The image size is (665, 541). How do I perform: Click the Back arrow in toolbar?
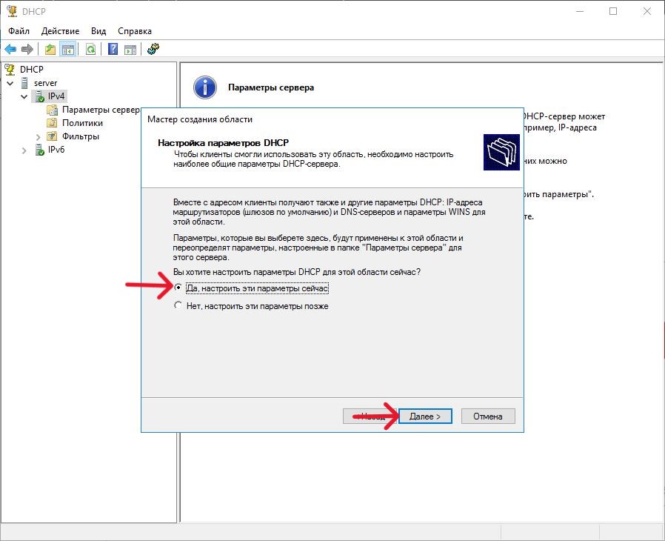point(10,49)
